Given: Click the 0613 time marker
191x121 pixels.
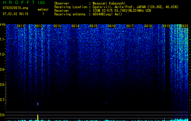Looking at the screenshot, I should (x=57, y=26).
